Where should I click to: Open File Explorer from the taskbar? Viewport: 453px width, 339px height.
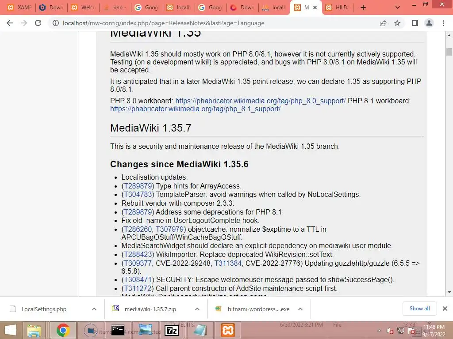[34, 330]
